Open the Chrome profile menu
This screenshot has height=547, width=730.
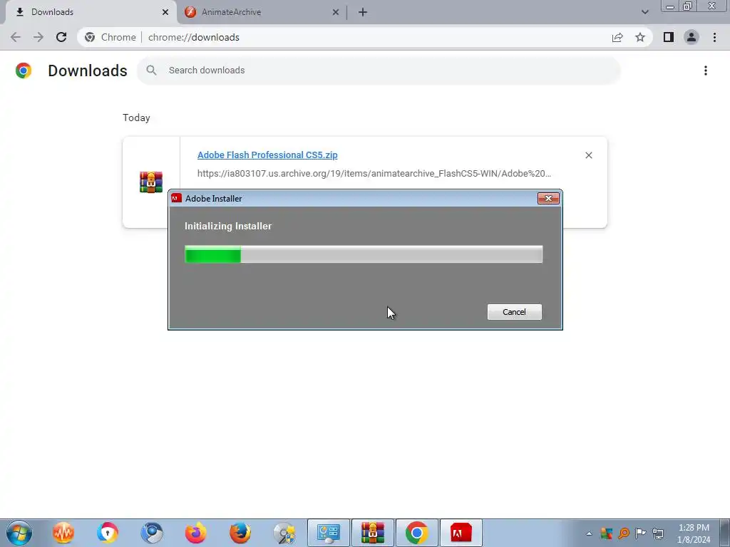tap(692, 37)
